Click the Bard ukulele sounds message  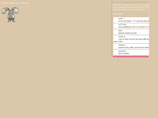coord(131,32)
